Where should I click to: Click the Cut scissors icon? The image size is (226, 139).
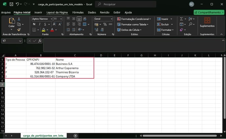pos(19,19)
